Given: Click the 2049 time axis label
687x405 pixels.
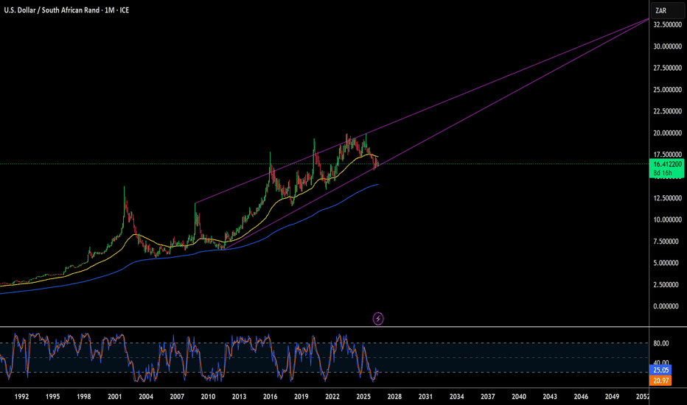Looking at the screenshot, I should [612, 397].
